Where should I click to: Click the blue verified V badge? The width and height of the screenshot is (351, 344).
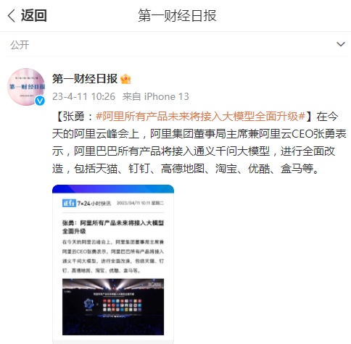pyautogui.click(x=40, y=101)
